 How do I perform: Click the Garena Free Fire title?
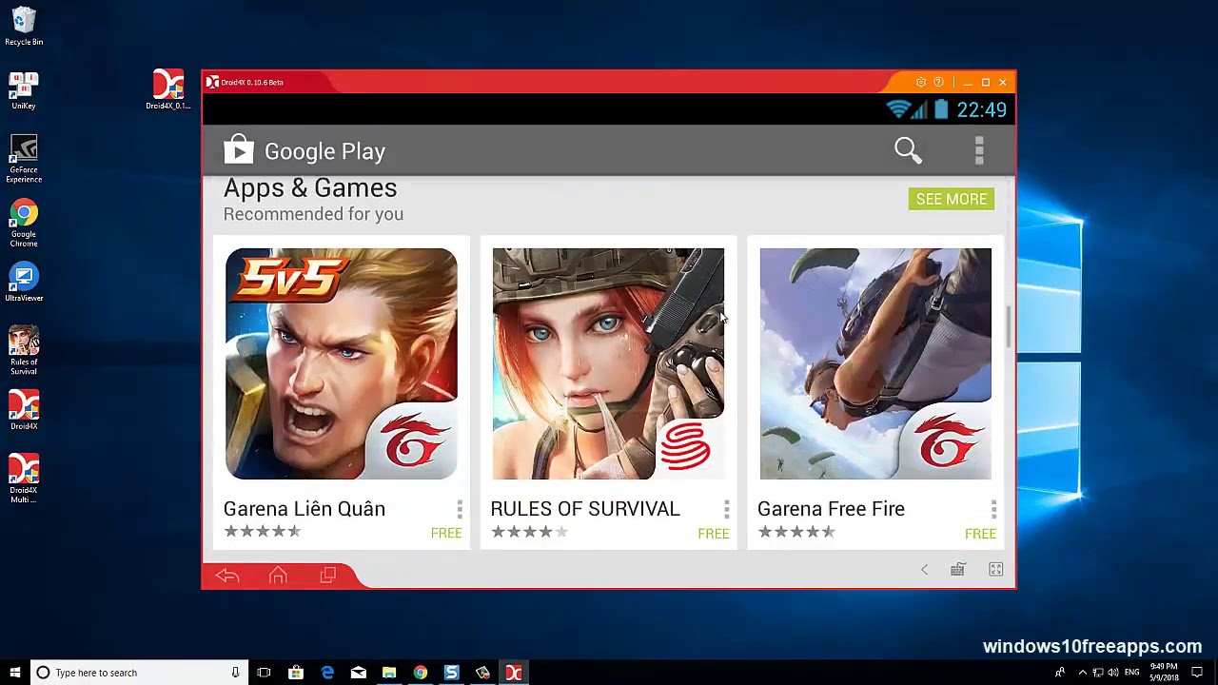[x=831, y=509]
